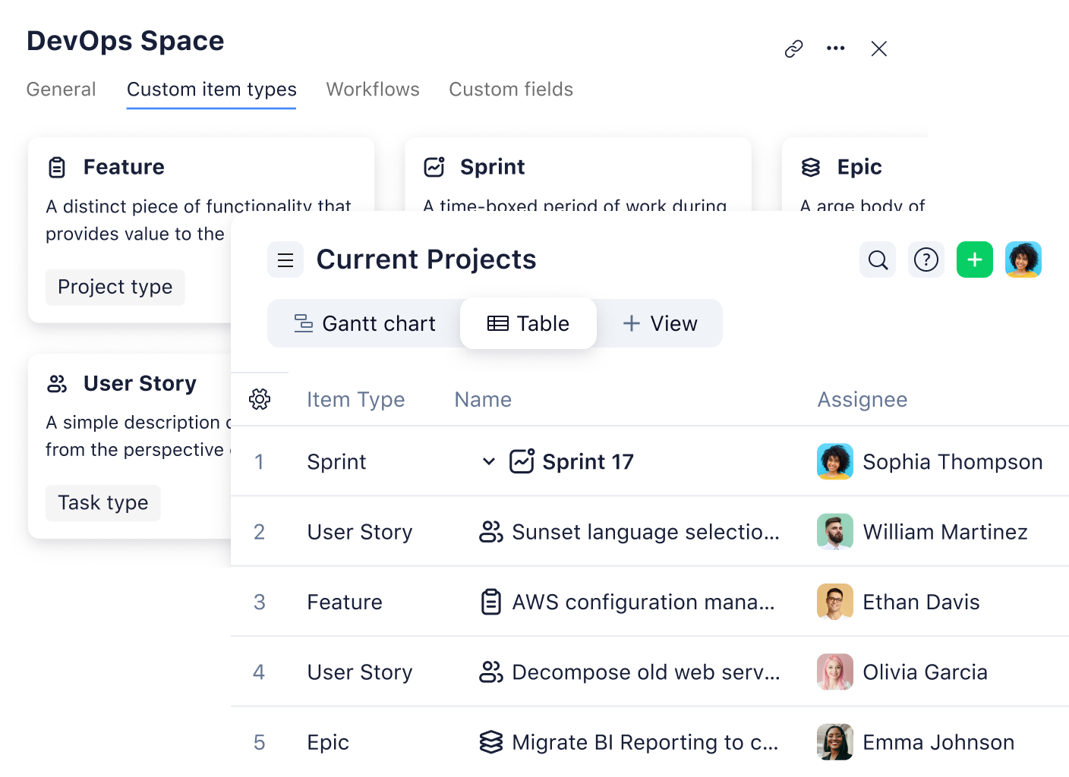Image resolution: width=1069 pixels, height=777 pixels.
Task: Click the Sprint 17 item type icon
Action: (x=521, y=461)
